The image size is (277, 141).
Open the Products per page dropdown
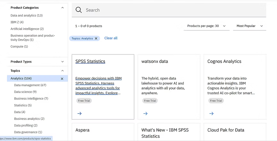click(x=206, y=26)
